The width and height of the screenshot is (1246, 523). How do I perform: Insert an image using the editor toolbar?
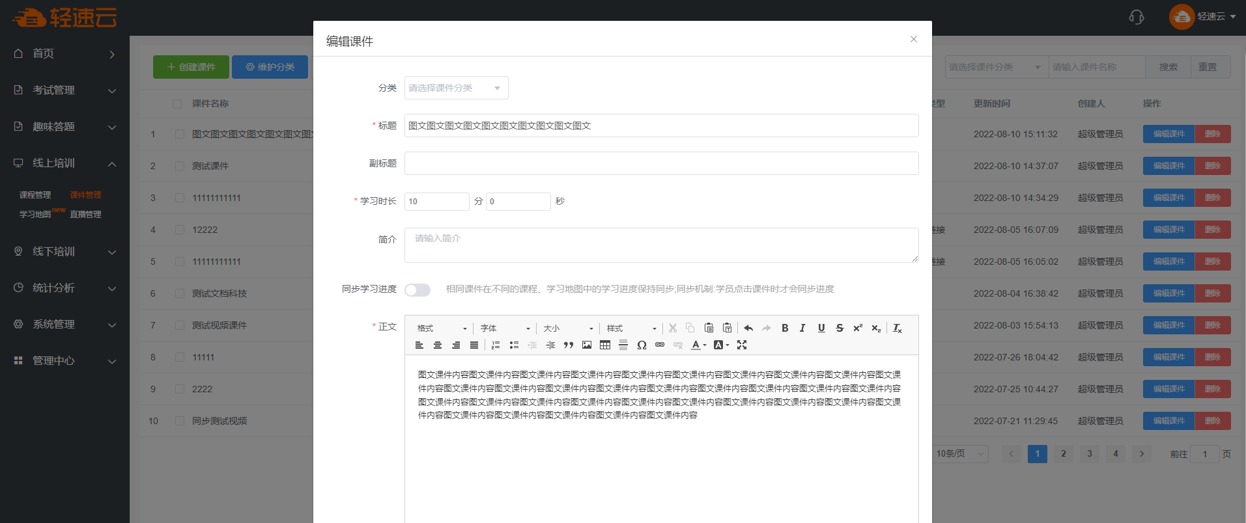(x=587, y=345)
